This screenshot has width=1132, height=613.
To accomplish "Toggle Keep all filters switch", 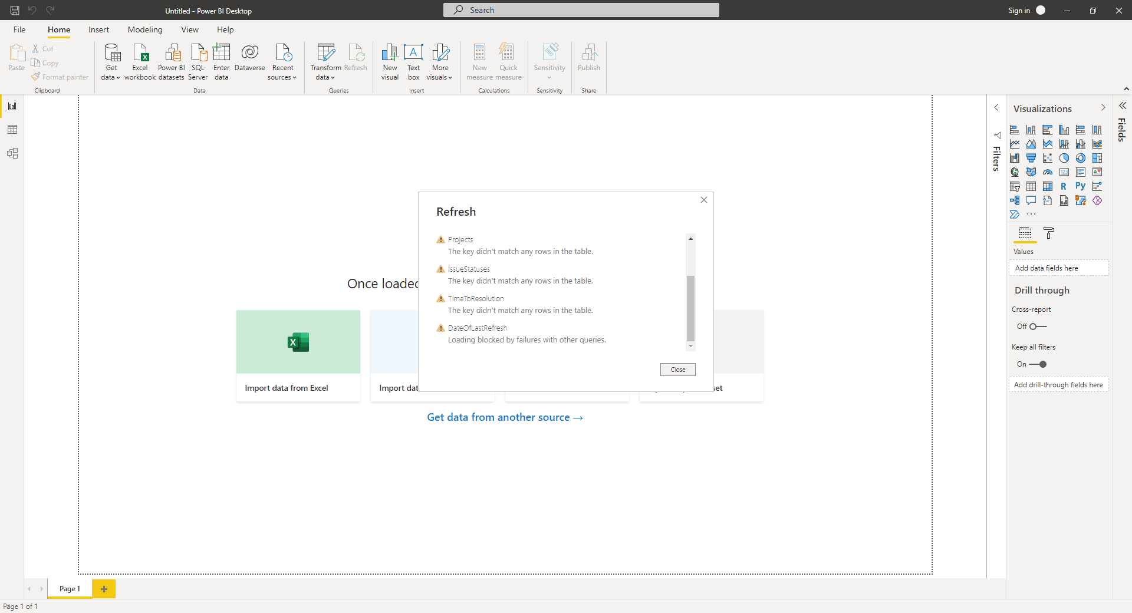I will 1038,364.
